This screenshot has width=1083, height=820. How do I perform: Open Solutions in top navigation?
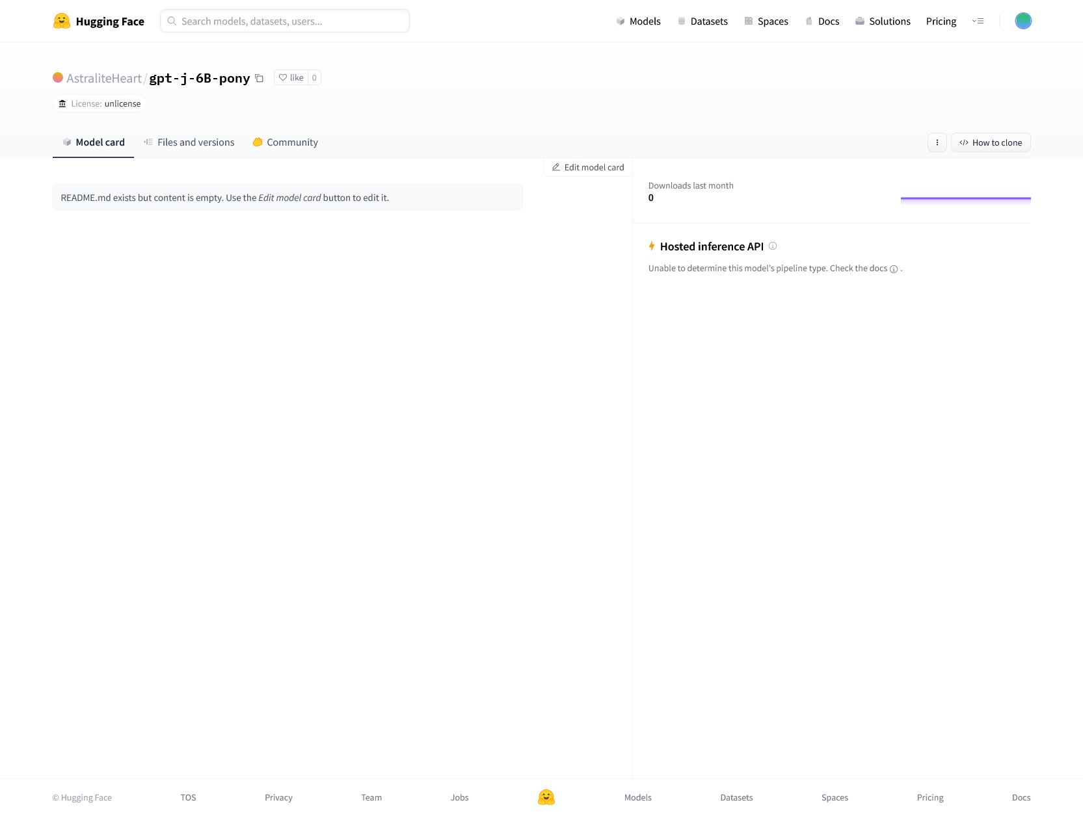[883, 21]
